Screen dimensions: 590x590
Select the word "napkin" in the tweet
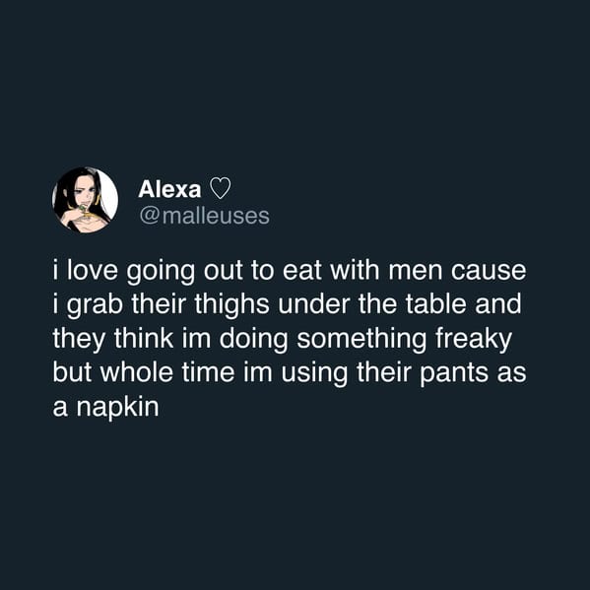[117, 407]
